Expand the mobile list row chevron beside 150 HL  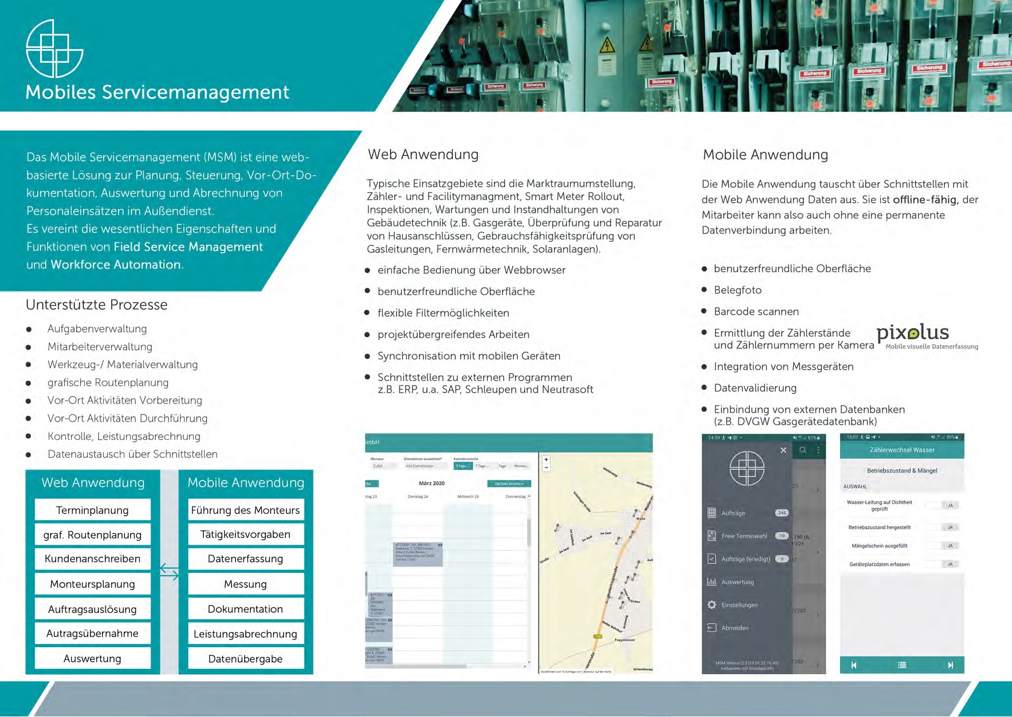(x=818, y=552)
